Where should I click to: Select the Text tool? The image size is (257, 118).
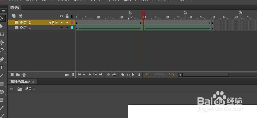click(x=2, y=68)
